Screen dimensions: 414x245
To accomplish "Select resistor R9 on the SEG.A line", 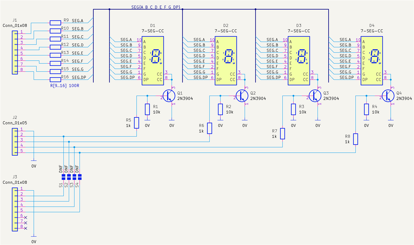I will pos(55,23).
